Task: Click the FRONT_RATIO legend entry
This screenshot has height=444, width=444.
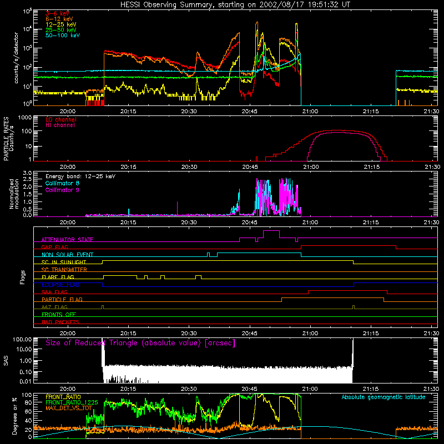Action: (x=63, y=397)
